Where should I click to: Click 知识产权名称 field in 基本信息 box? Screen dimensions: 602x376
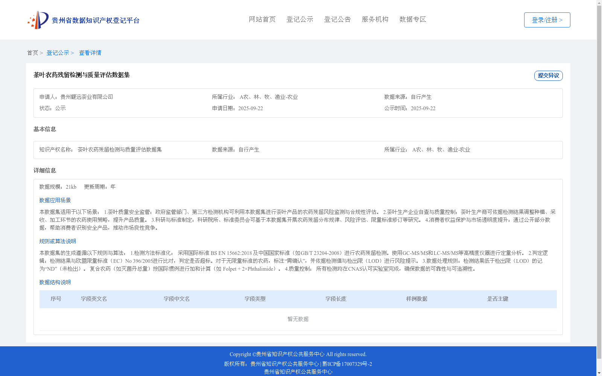pos(100,150)
